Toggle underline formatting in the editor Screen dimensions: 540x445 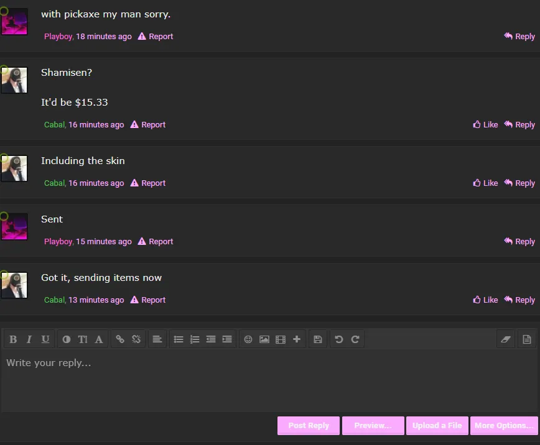pyautogui.click(x=45, y=339)
